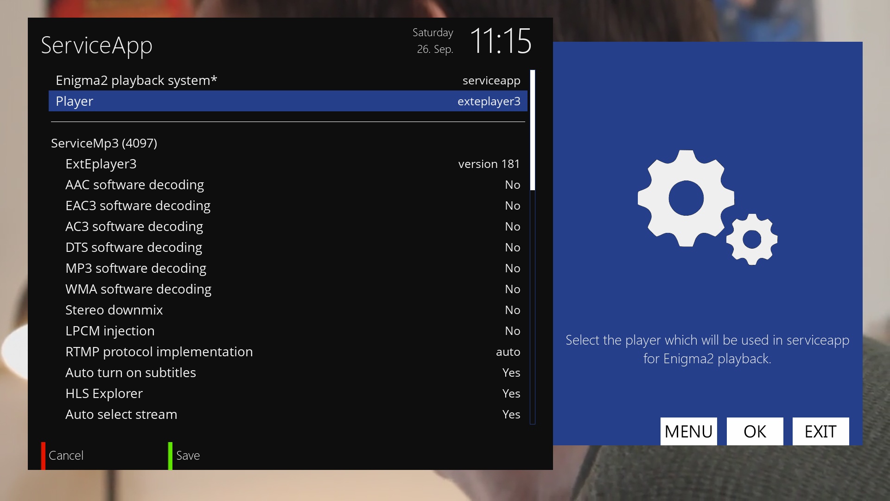Image resolution: width=890 pixels, height=501 pixels.
Task: Click the 11:15 clock display
Action: [500, 41]
